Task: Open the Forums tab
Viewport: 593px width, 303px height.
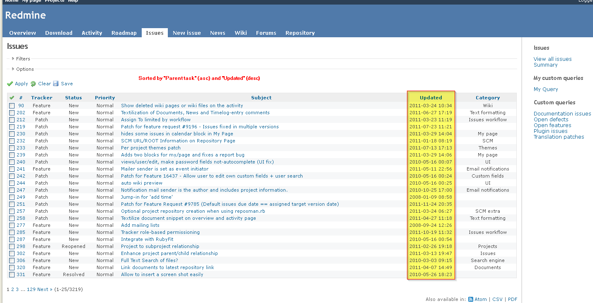Action: pos(266,33)
